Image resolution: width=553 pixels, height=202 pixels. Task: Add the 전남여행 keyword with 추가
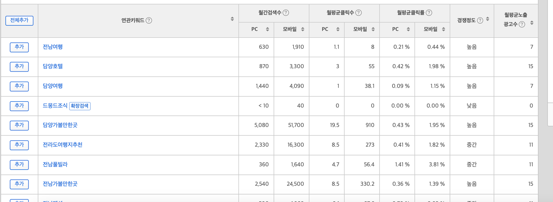tap(19, 47)
